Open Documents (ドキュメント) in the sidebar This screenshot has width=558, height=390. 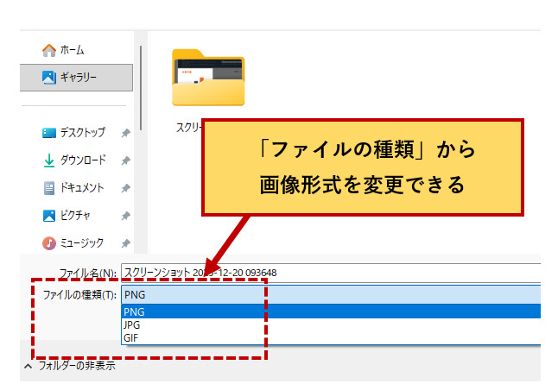[x=73, y=188]
